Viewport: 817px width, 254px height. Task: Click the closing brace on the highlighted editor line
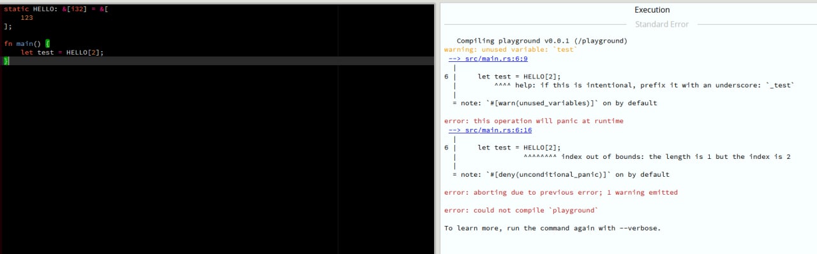coord(6,61)
